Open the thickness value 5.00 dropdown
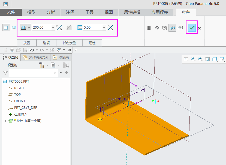226x165 pixels. 104,28
